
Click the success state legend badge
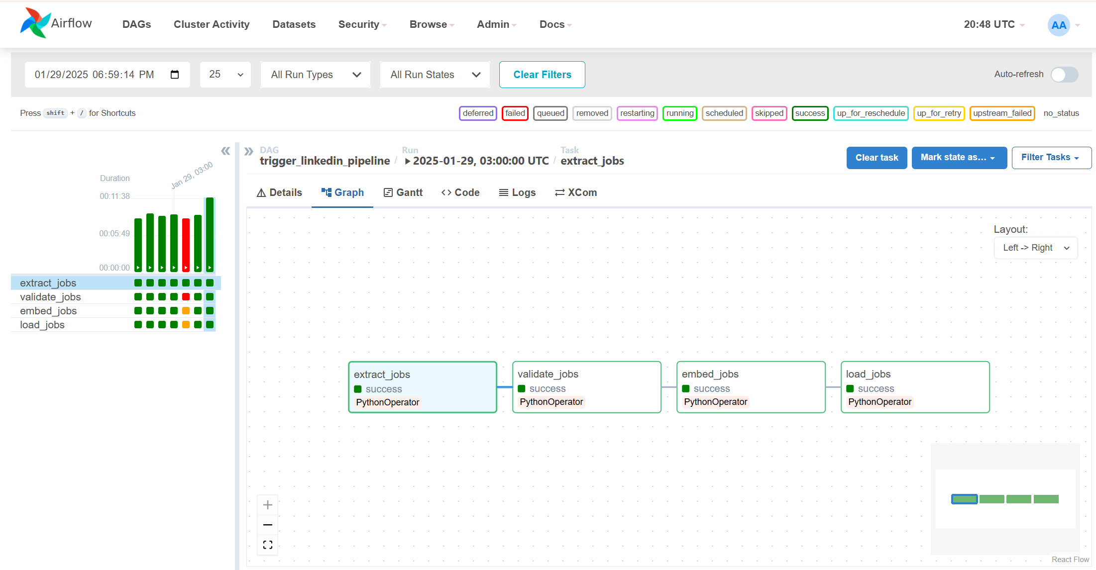pyautogui.click(x=809, y=113)
